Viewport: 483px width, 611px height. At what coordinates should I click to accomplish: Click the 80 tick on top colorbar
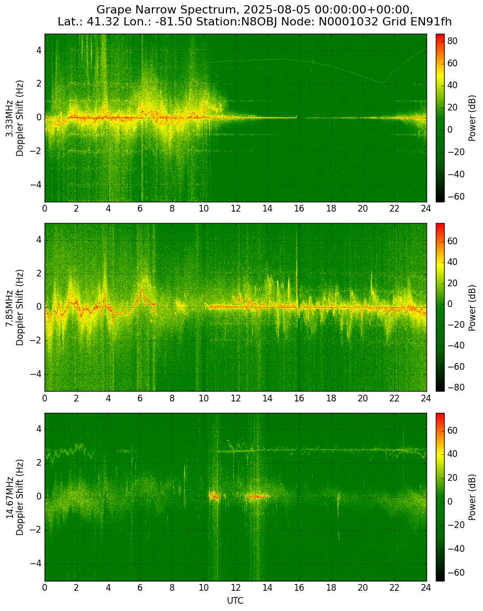click(452, 41)
